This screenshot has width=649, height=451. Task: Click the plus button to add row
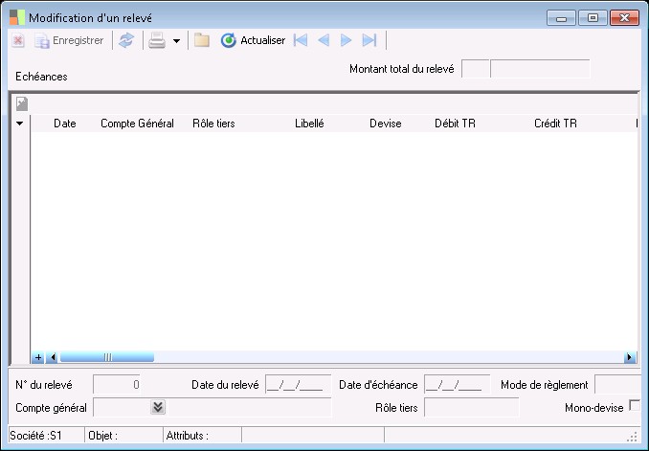(x=37, y=357)
